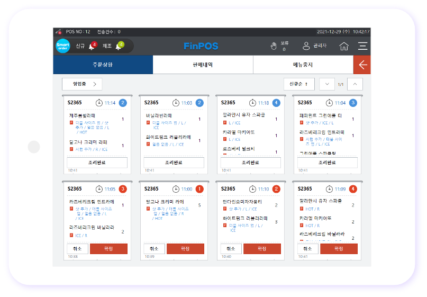The image size is (427, 297).
Task: Go to home screen icon
Action: (x=344, y=46)
